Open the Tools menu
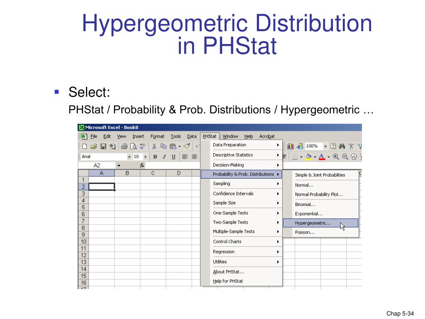The height and width of the screenshot is (319, 425). pos(176,136)
